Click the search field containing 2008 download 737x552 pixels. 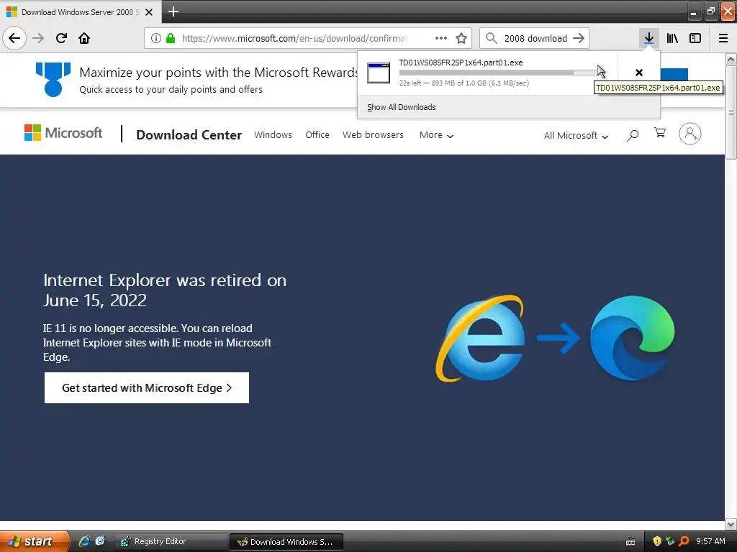click(535, 38)
